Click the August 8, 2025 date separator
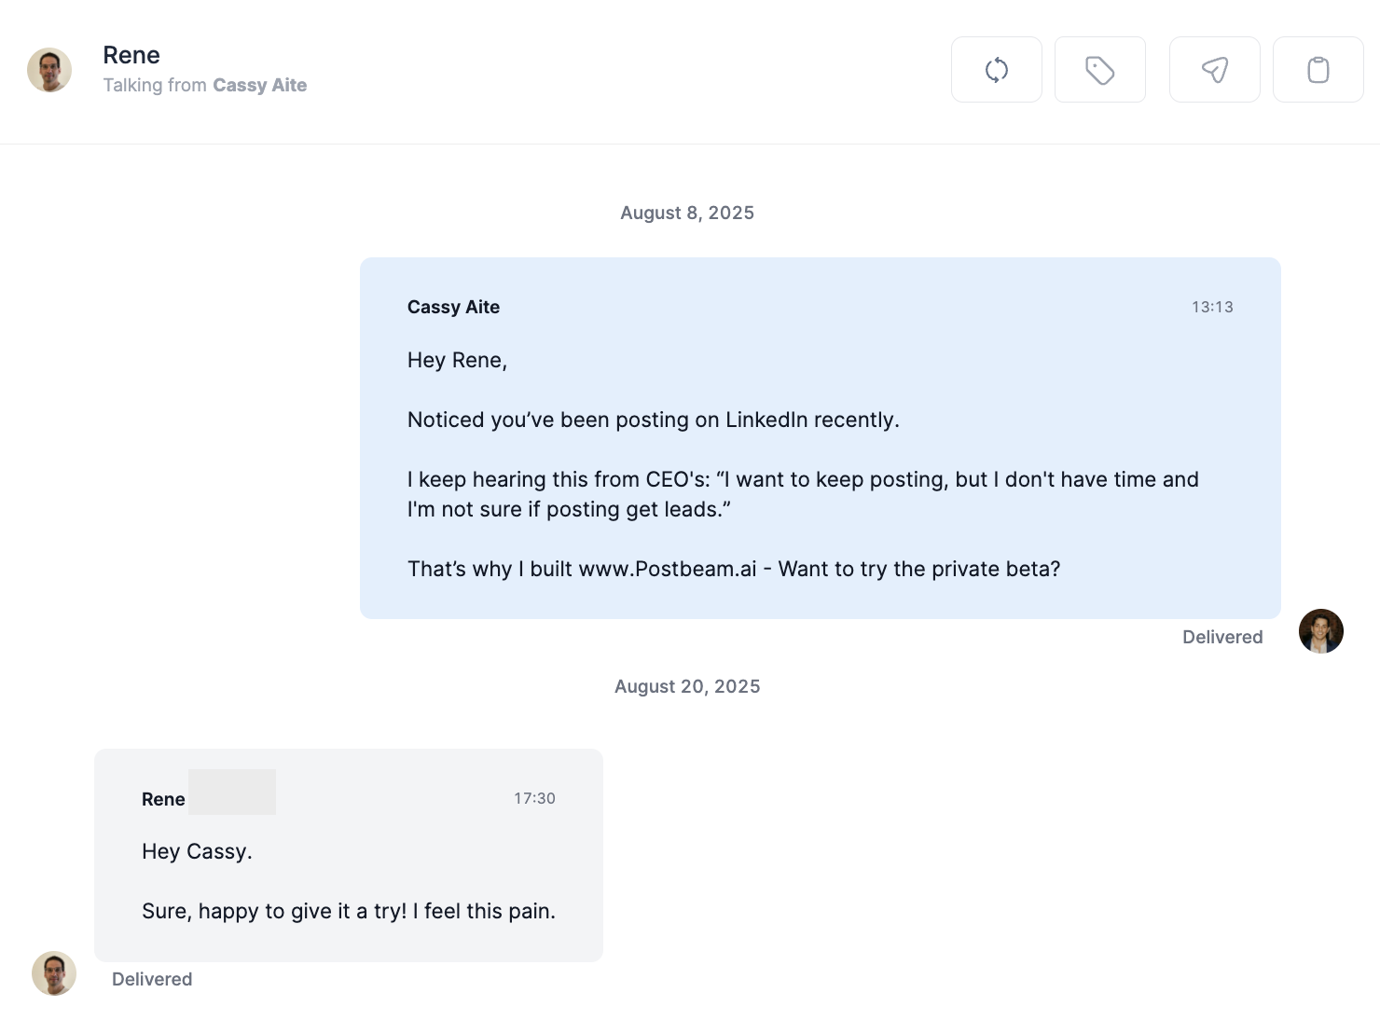1380x1020 pixels. 687,213
